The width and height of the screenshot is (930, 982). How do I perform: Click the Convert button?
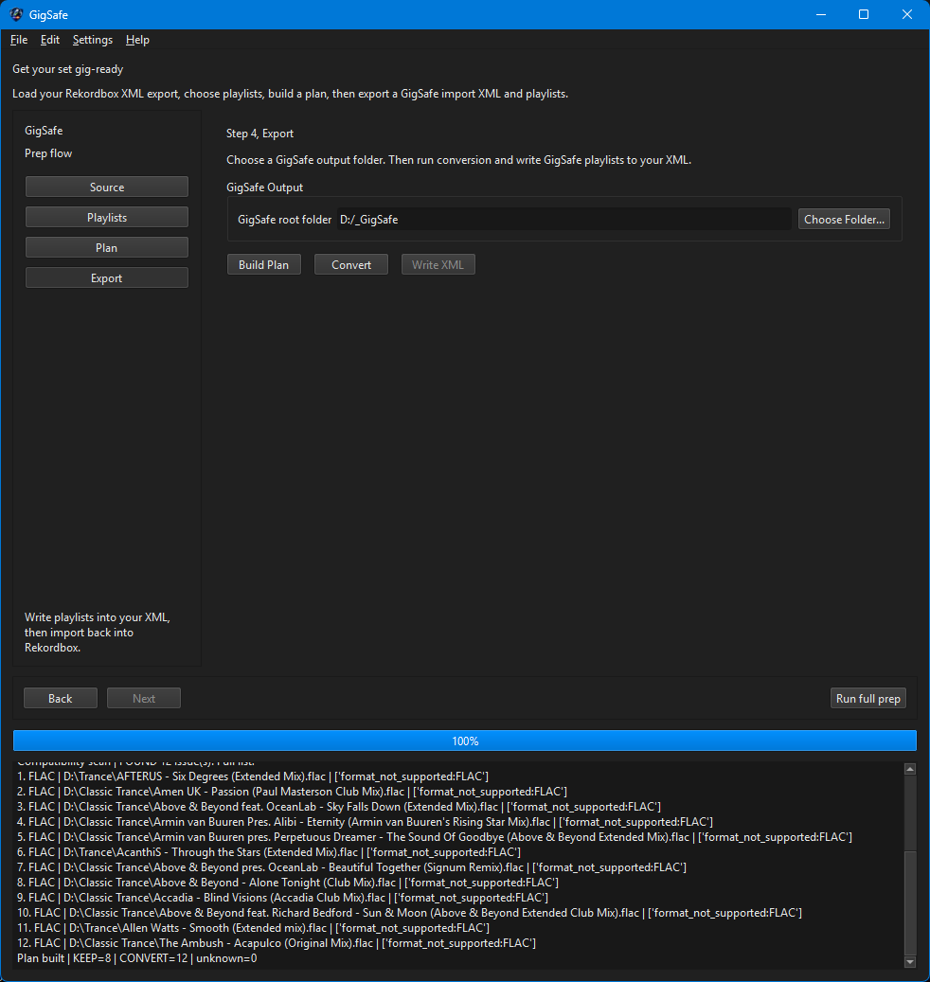(x=351, y=265)
